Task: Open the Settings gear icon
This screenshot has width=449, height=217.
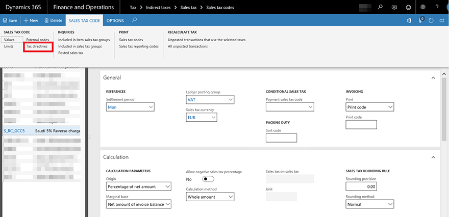Action: (x=423, y=8)
